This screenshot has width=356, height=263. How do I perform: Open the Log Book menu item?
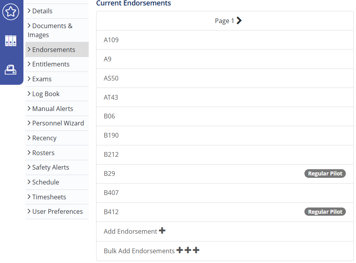pyautogui.click(x=46, y=94)
